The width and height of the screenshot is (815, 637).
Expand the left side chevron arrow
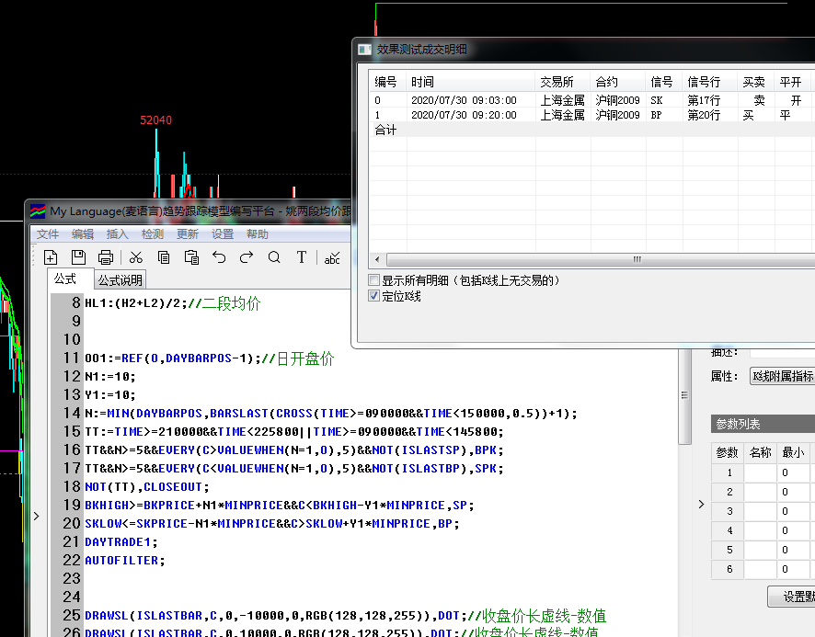36,517
